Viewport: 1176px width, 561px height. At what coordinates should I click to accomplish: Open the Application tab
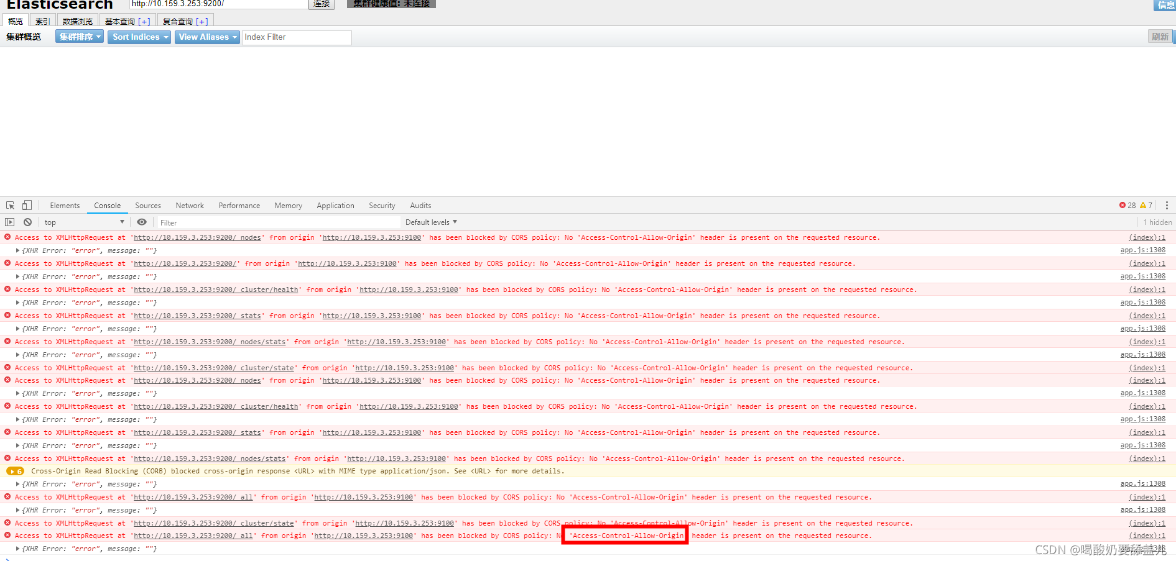[335, 206]
